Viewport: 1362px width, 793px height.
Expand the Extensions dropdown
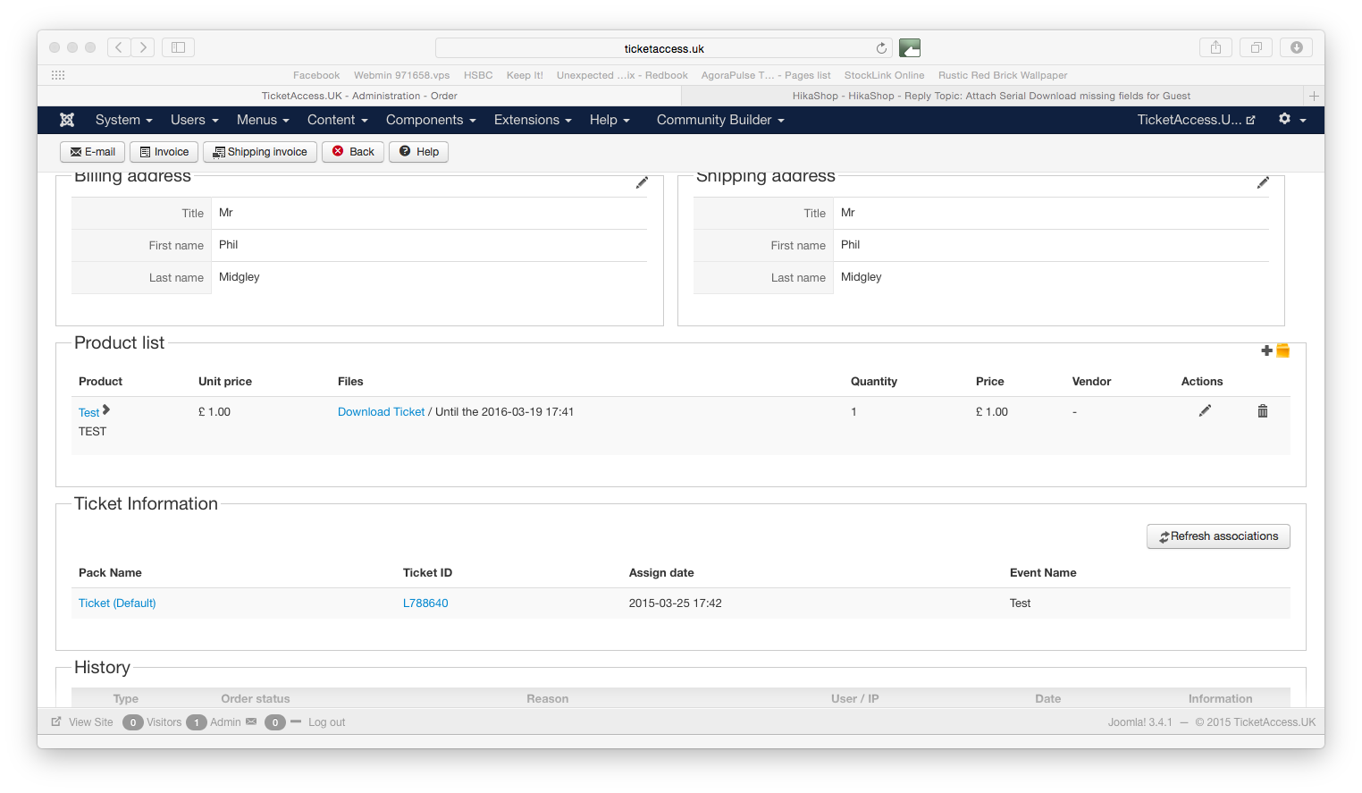[x=533, y=120]
